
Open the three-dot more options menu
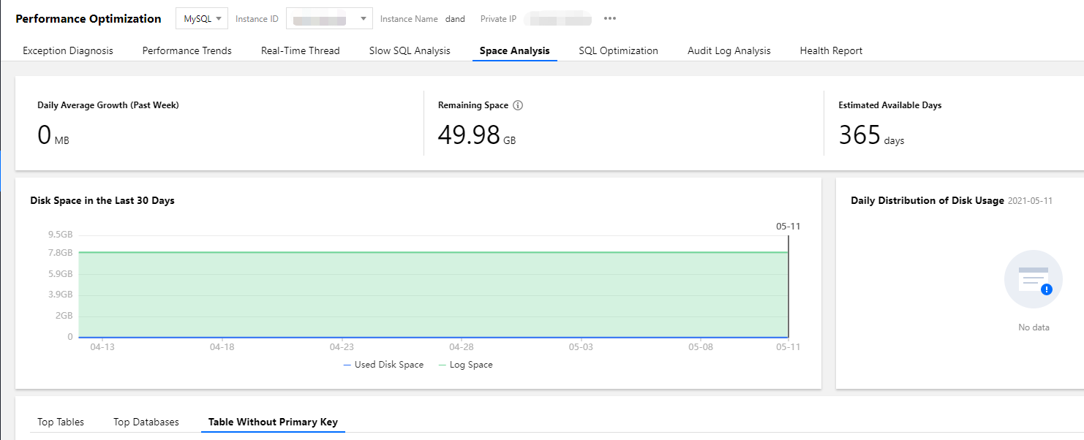point(610,19)
